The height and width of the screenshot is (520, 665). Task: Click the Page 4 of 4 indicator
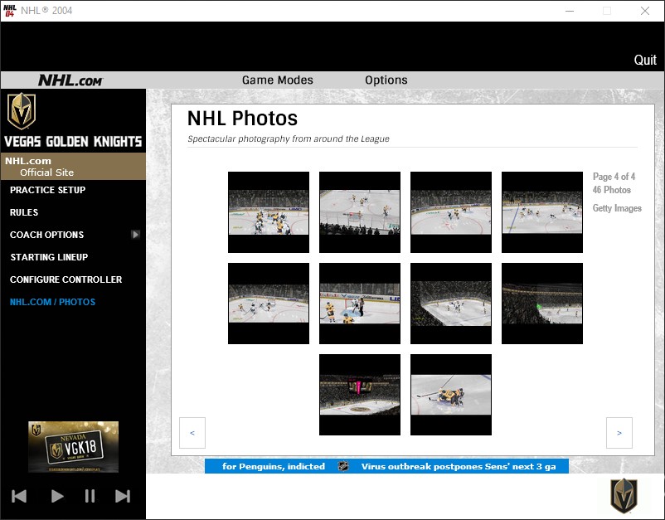tap(614, 177)
